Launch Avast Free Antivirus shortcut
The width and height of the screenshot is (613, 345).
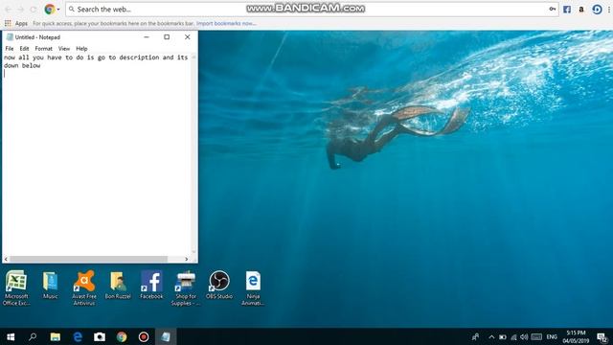click(x=84, y=287)
